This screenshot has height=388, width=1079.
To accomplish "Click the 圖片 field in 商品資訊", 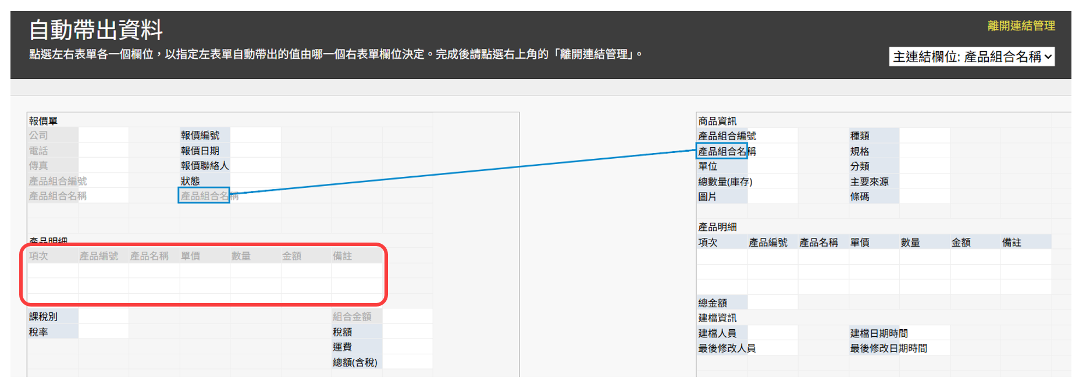I will pos(707,197).
